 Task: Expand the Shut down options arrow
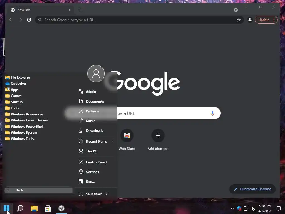point(107,194)
